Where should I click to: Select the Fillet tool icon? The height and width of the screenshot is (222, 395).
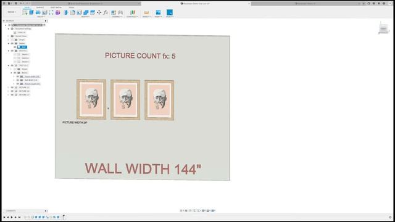(73, 12)
